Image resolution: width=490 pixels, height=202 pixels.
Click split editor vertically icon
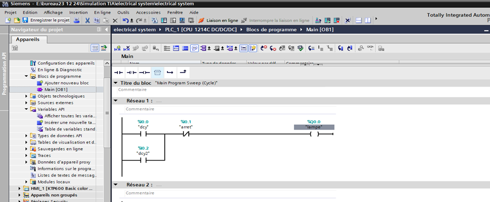tap(368, 21)
